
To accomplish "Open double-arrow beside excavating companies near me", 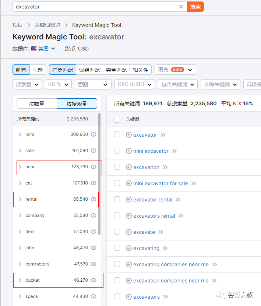I will click(x=215, y=264).
